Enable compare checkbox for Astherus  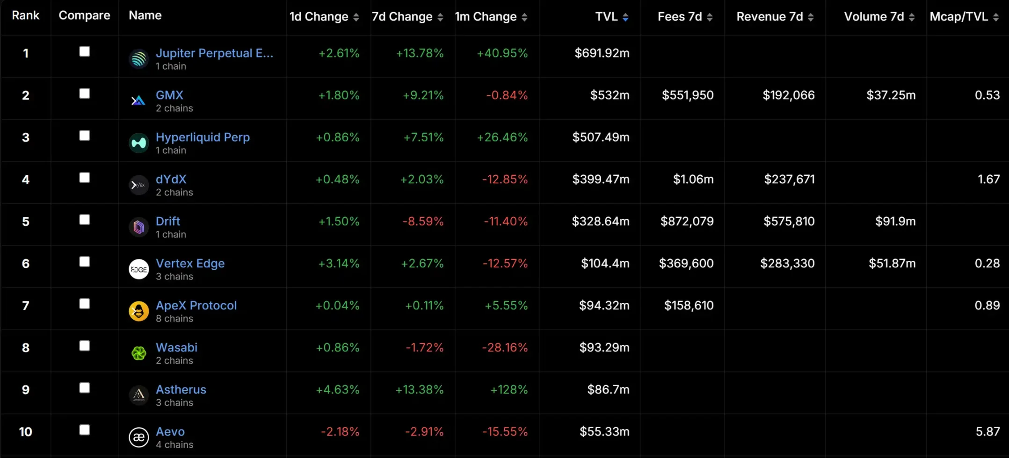click(85, 388)
